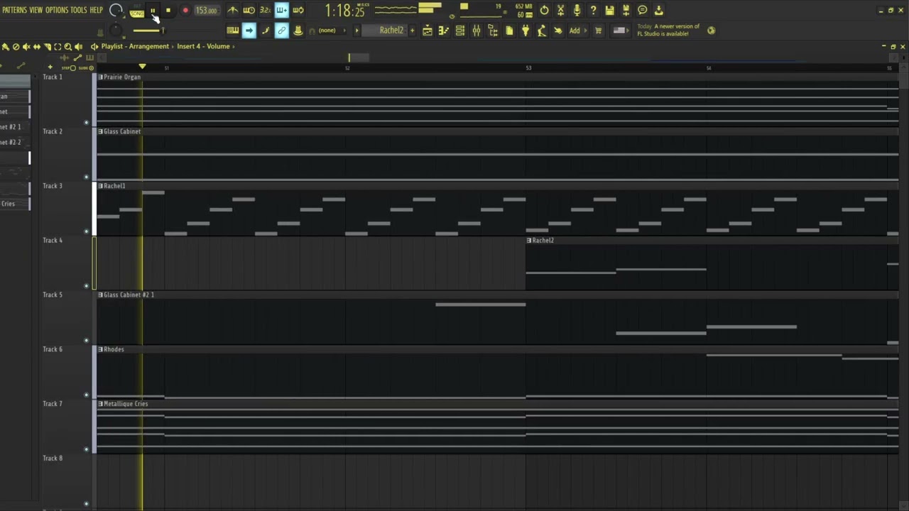Open the shop cart icon

(x=599, y=31)
